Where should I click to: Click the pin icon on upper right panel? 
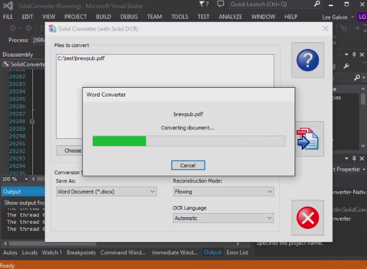[x=354, y=55]
